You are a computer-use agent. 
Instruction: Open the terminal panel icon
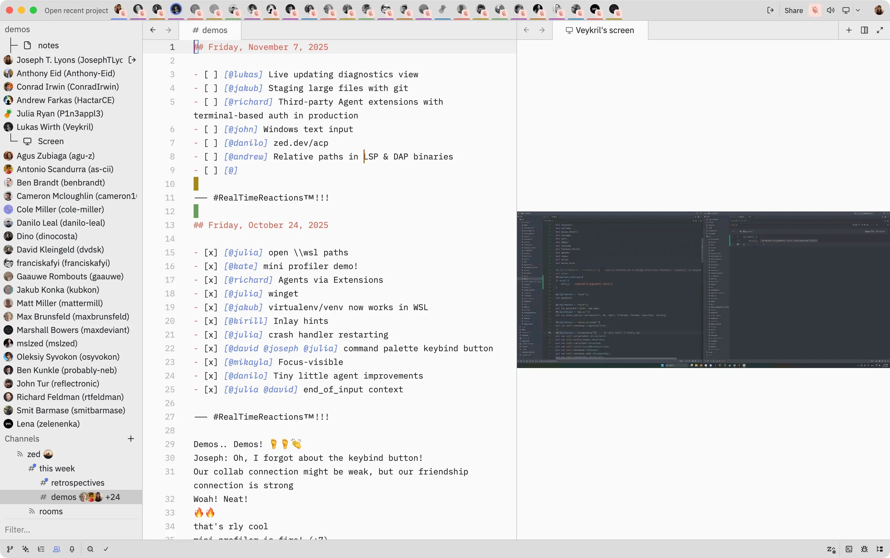click(x=849, y=549)
